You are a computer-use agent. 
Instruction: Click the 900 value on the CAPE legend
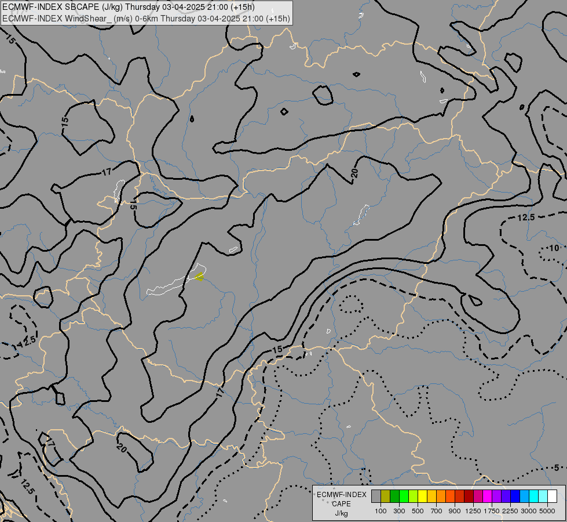[x=455, y=511]
